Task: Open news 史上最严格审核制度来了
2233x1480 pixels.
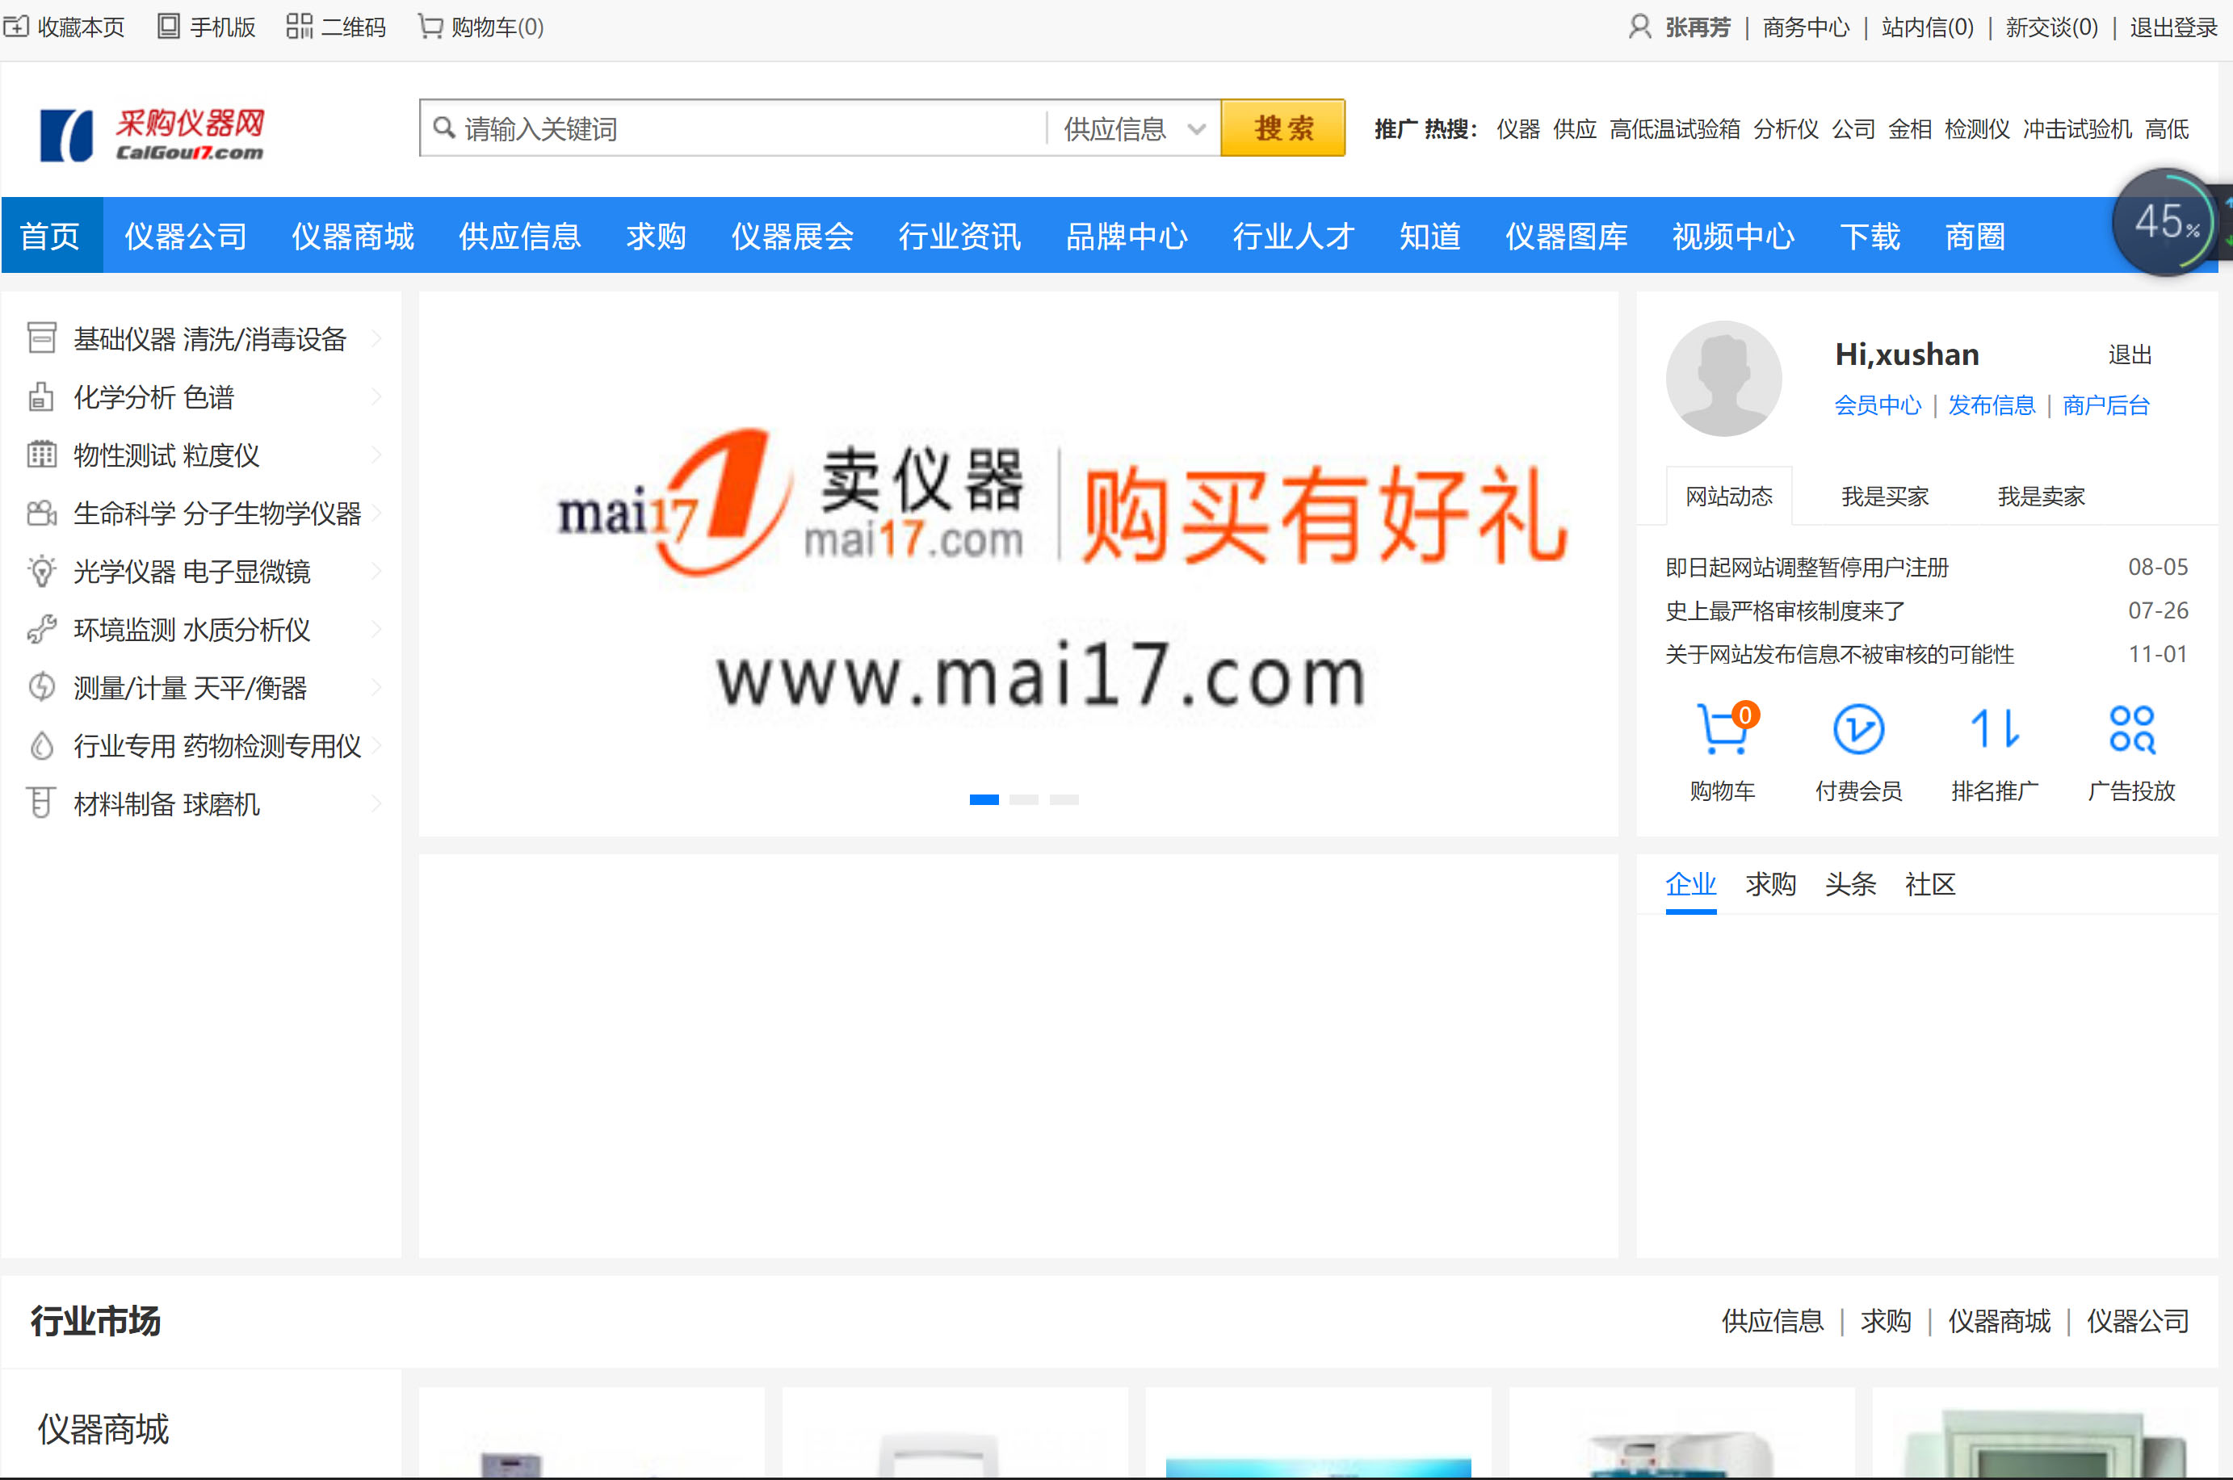Action: pyautogui.click(x=1785, y=610)
